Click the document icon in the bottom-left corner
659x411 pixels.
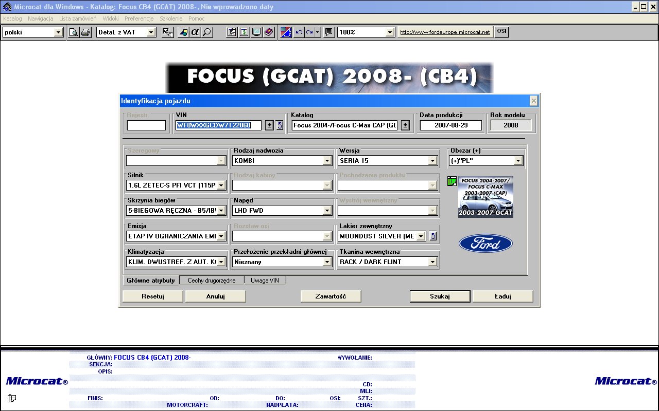[x=12, y=398]
